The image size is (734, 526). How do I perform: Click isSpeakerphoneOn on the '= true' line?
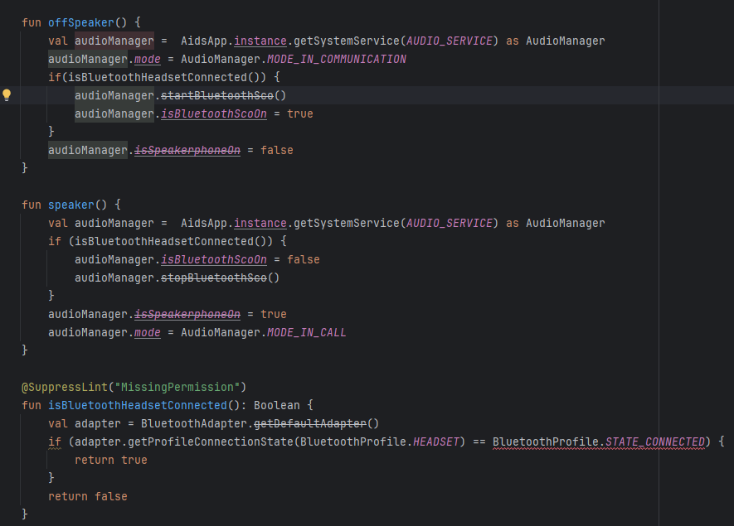187,314
